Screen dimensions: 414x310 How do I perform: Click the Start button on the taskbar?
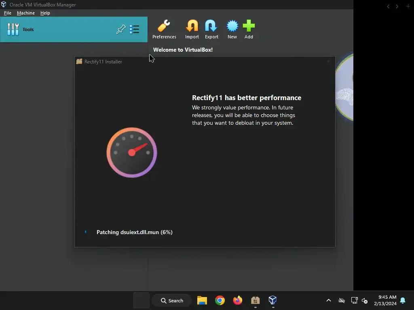coord(141,300)
